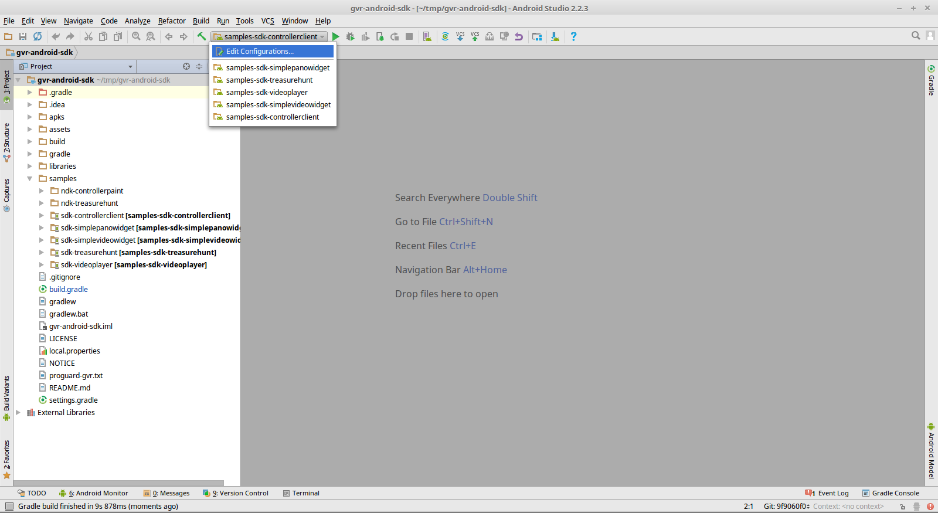Open the TODO tool window button
The image size is (938, 513).
pos(32,493)
